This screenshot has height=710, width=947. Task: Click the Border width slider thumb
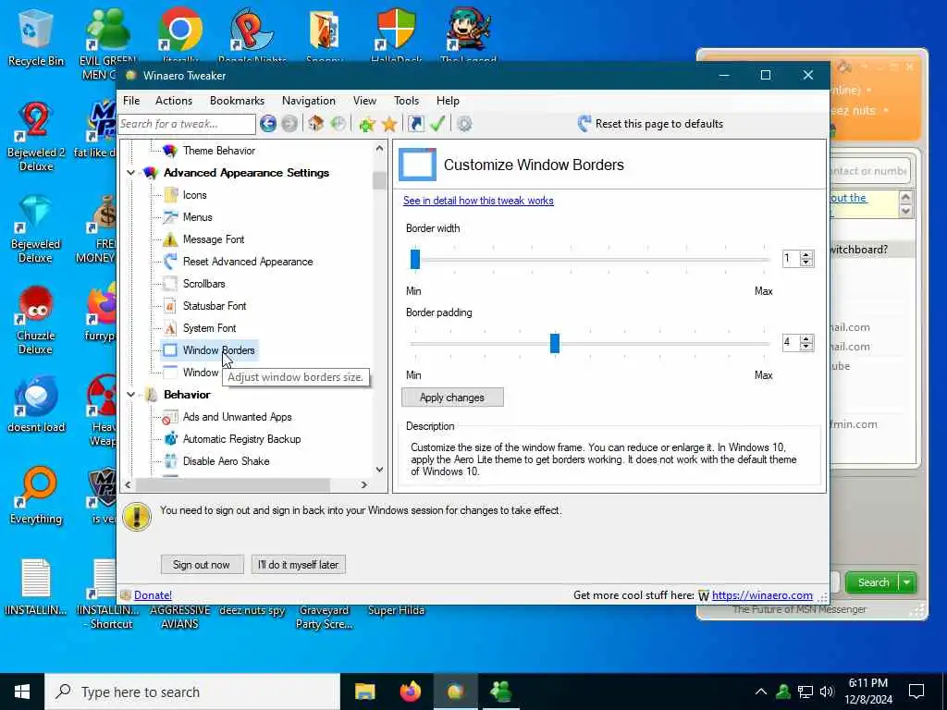(415, 259)
